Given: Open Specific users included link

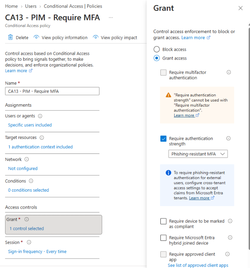Looking at the screenshot, I should [x=30, y=125].
